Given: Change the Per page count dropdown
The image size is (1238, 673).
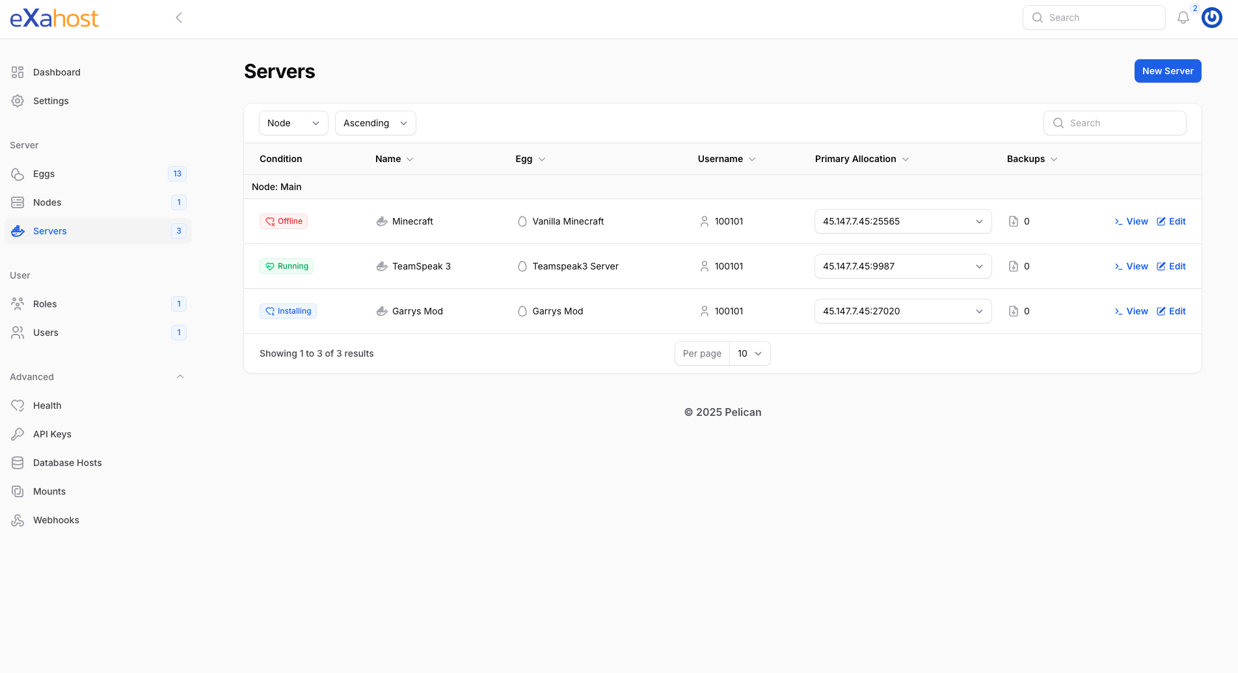Looking at the screenshot, I should point(749,353).
